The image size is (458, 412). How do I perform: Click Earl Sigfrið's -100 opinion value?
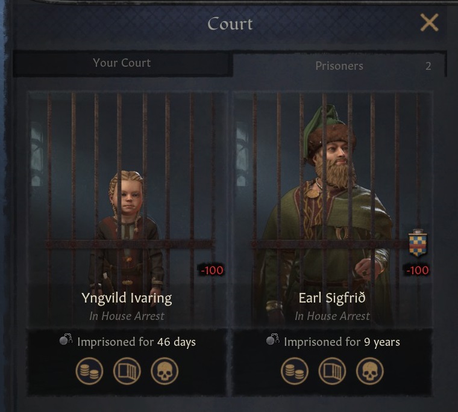point(418,270)
